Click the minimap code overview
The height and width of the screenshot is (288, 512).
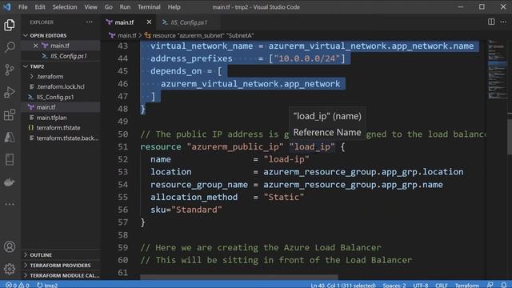click(x=497, y=70)
